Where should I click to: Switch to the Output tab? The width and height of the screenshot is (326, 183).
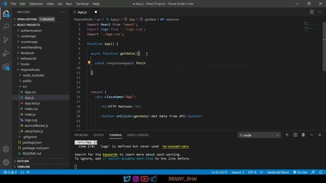pos(98,135)
